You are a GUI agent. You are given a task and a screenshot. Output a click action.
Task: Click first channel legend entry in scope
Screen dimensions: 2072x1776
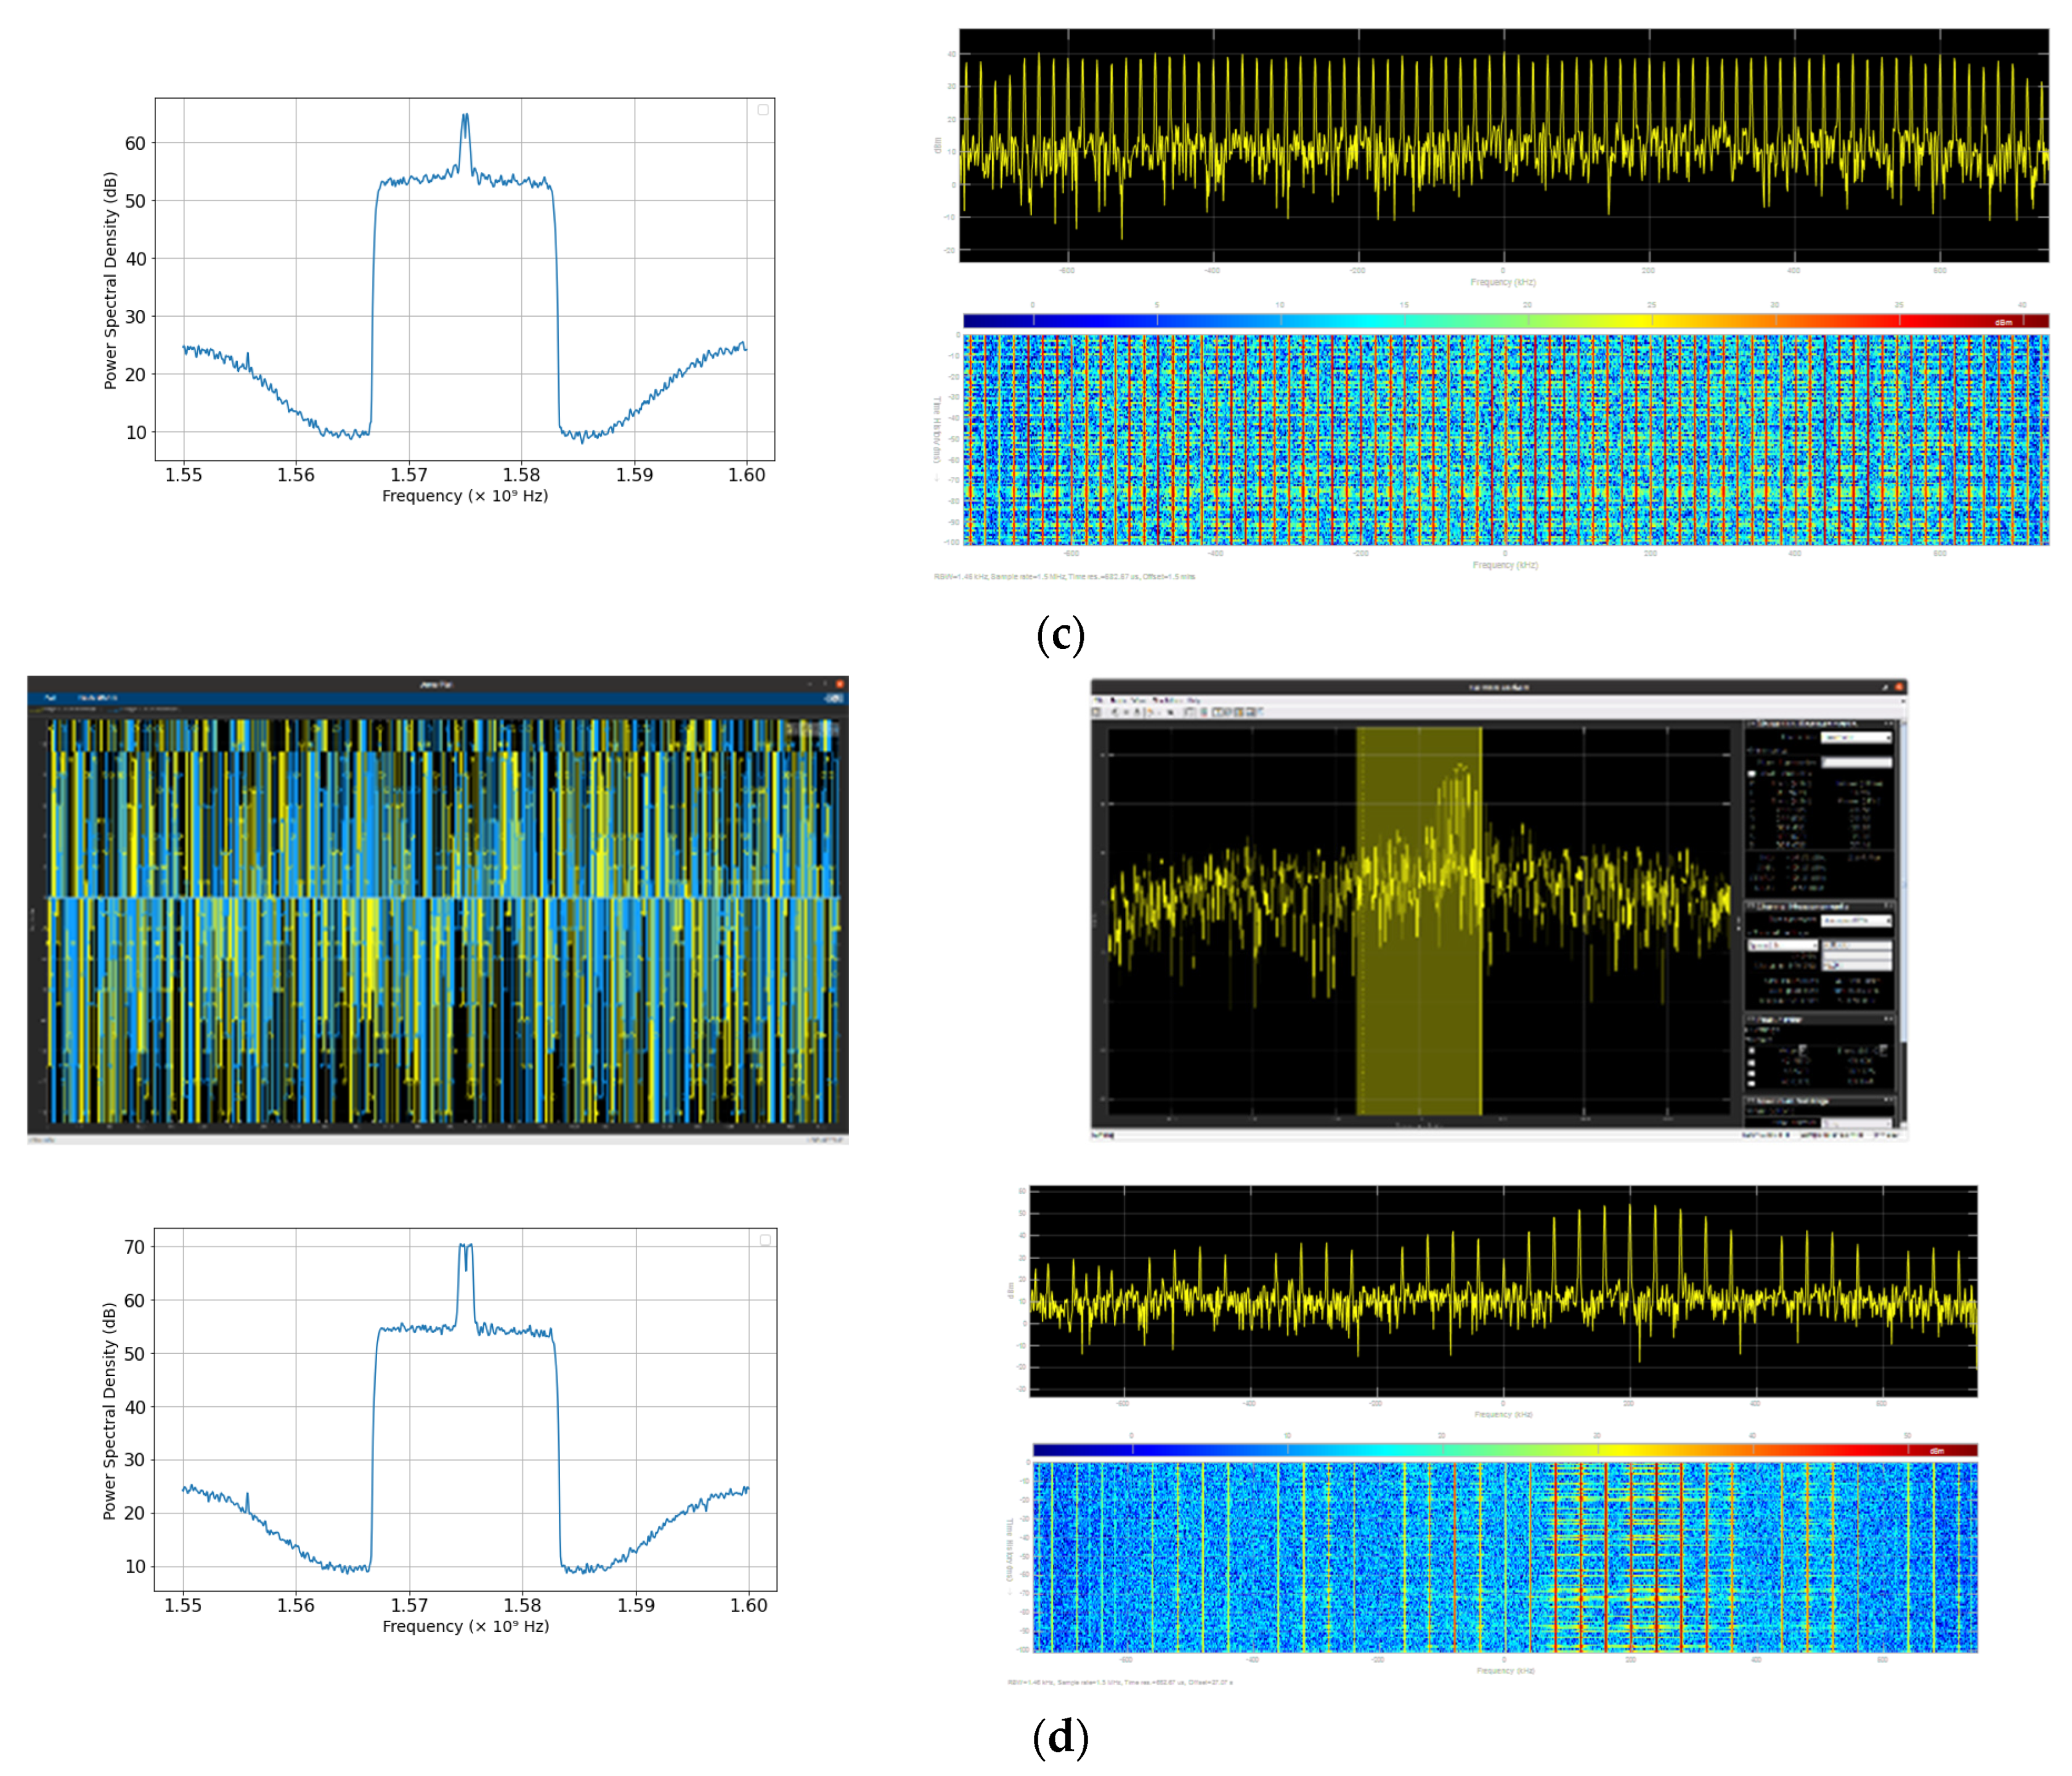pos(62,709)
